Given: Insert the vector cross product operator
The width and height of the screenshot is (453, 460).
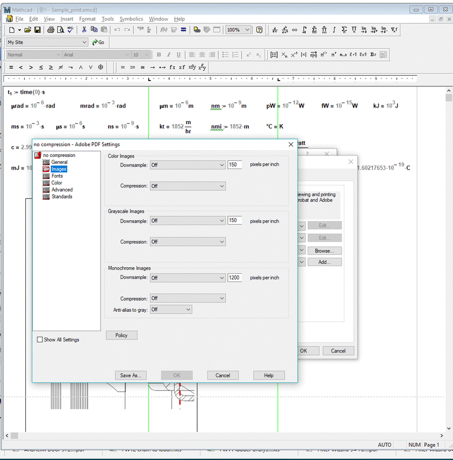Looking at the screenshot, I should click(x=363, y=55).
